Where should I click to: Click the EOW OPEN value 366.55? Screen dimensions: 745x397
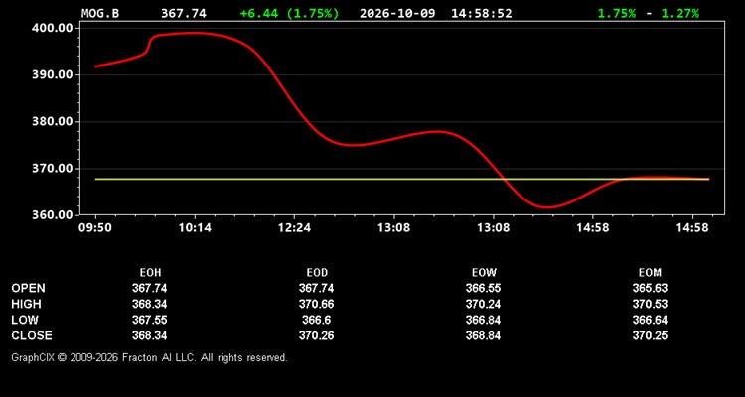pyautogui.click(x=483, y=288)
